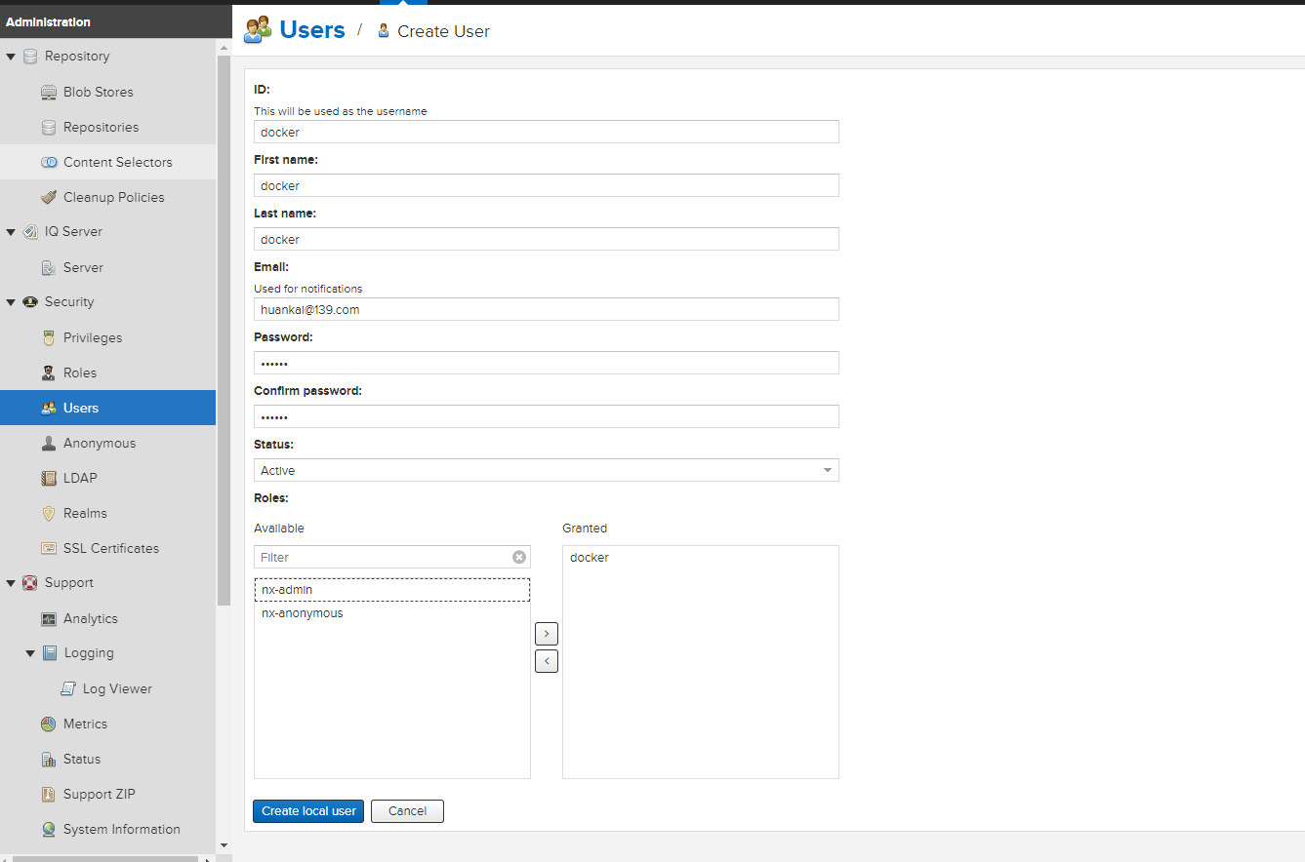Collapse the Repository tree section

(11, 57)
